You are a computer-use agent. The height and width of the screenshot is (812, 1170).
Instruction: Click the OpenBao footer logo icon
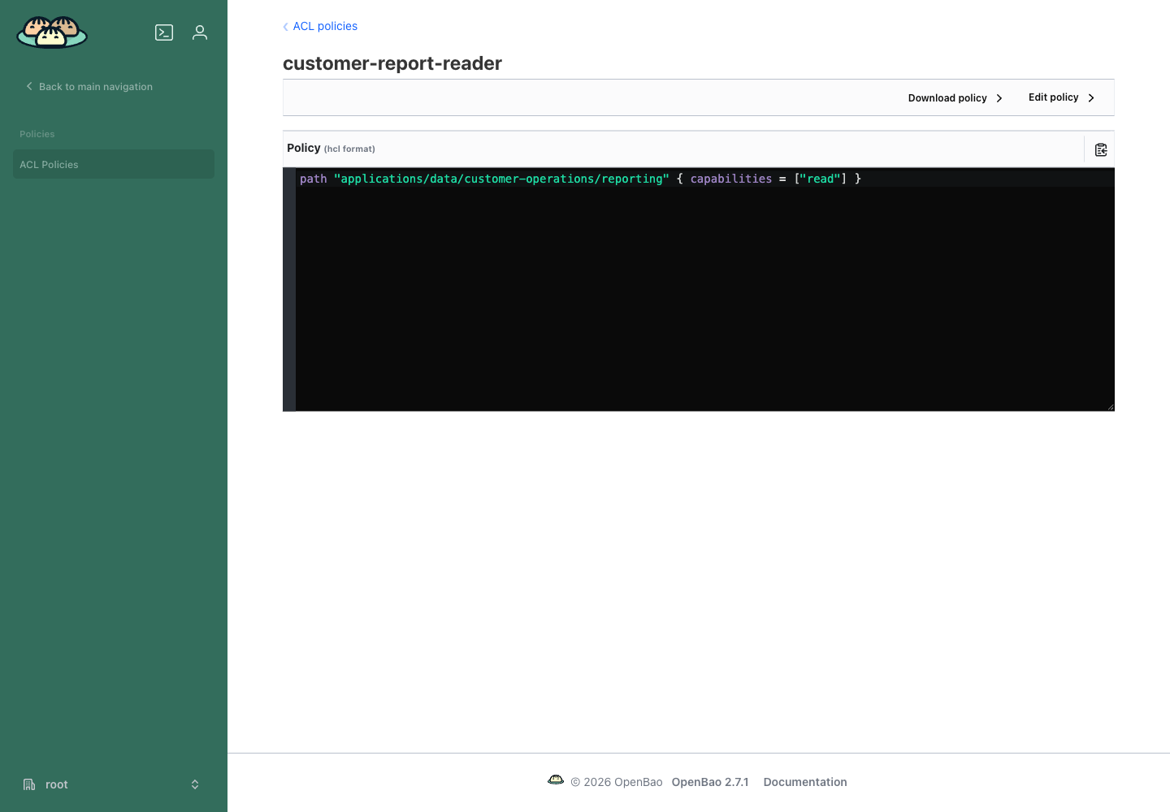[x=556, y=780]
